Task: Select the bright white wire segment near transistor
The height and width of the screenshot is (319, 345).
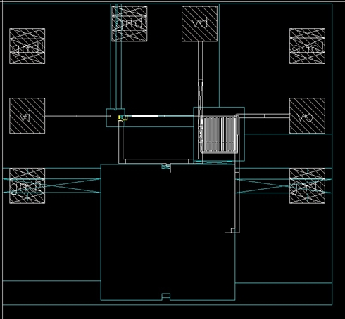Action: tap(144, 116)
